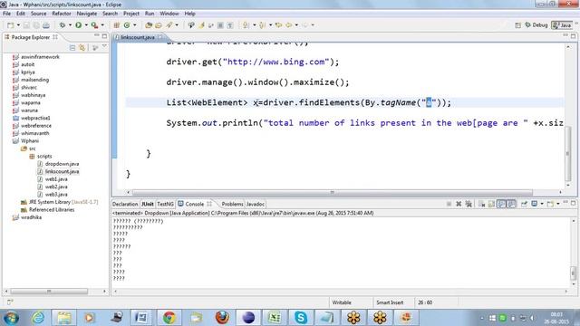This screenshot has width=580, height=326.
Task: Click the Run External Tools icon
Action: click(94, 25)
